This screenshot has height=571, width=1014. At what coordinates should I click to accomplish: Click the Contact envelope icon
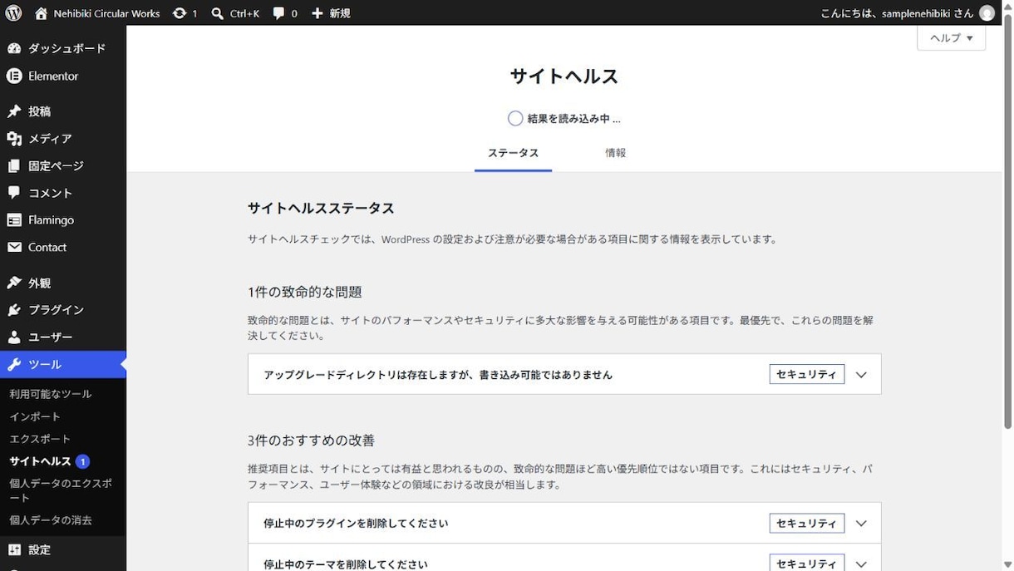pos(14,247)
